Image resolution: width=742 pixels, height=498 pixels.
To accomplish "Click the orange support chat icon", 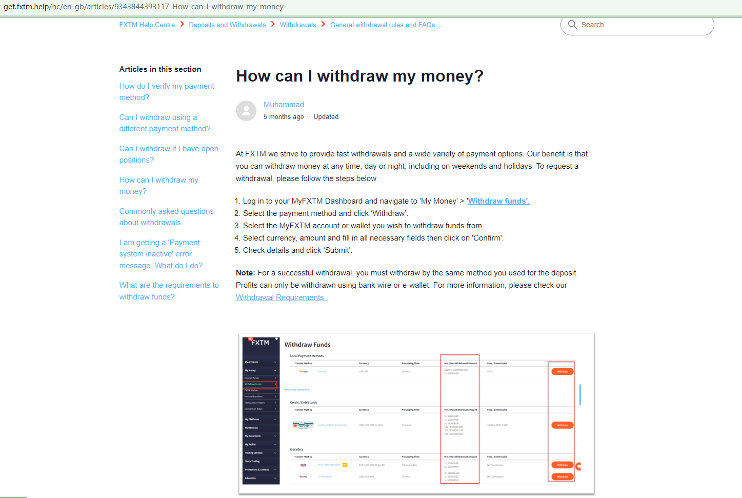I will point(579,466).
